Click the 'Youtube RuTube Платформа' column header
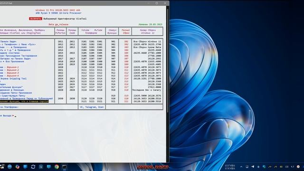304x171 pixels. (92, 32)
